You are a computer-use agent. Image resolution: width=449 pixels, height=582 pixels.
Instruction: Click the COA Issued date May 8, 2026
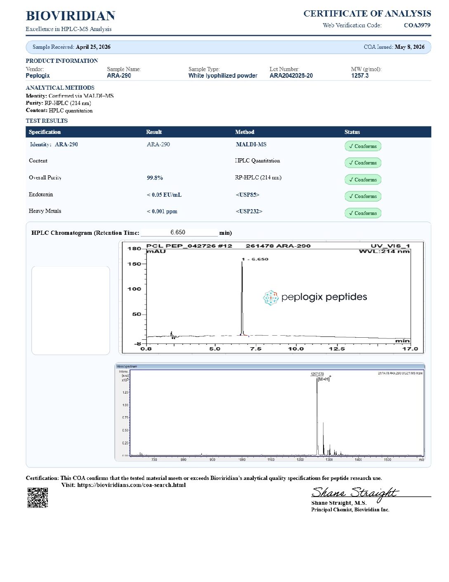coord(409,47)
